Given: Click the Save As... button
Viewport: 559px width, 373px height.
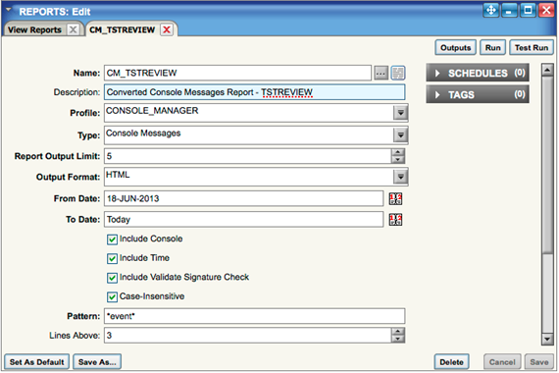Looking at the screenshot, I should click(97, 362).
